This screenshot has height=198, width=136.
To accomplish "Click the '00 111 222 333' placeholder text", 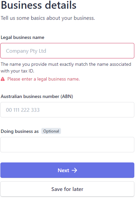I will (23, 110).
